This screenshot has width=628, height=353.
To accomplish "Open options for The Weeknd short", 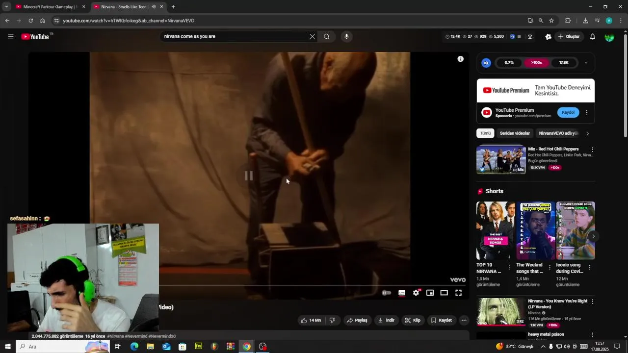I will (549, 268).
